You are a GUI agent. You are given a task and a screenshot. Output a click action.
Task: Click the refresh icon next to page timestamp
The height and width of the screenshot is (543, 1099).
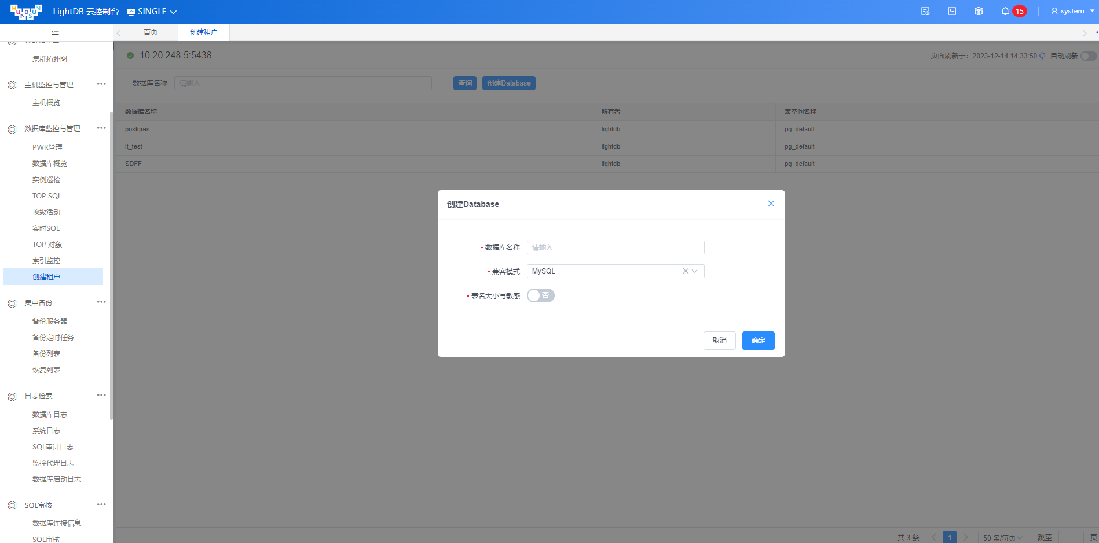point(1042,56)
